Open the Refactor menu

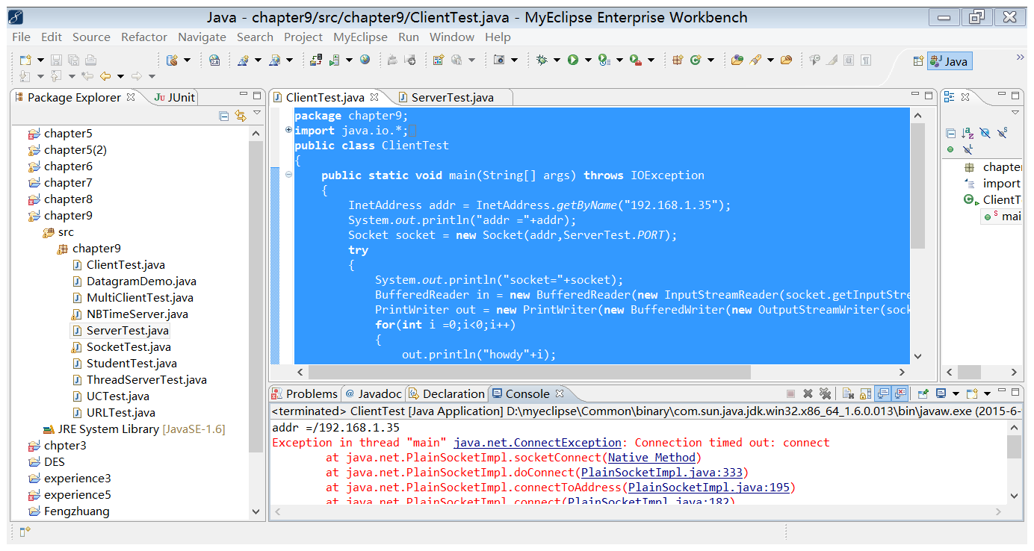[x=144, y=37]
